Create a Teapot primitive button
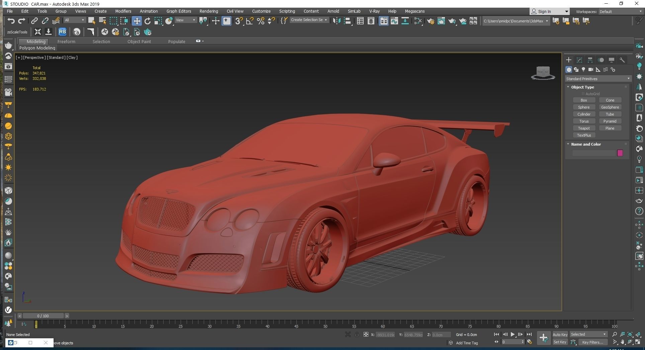Viewport: 645px width, 350px height. click(584, 128)
